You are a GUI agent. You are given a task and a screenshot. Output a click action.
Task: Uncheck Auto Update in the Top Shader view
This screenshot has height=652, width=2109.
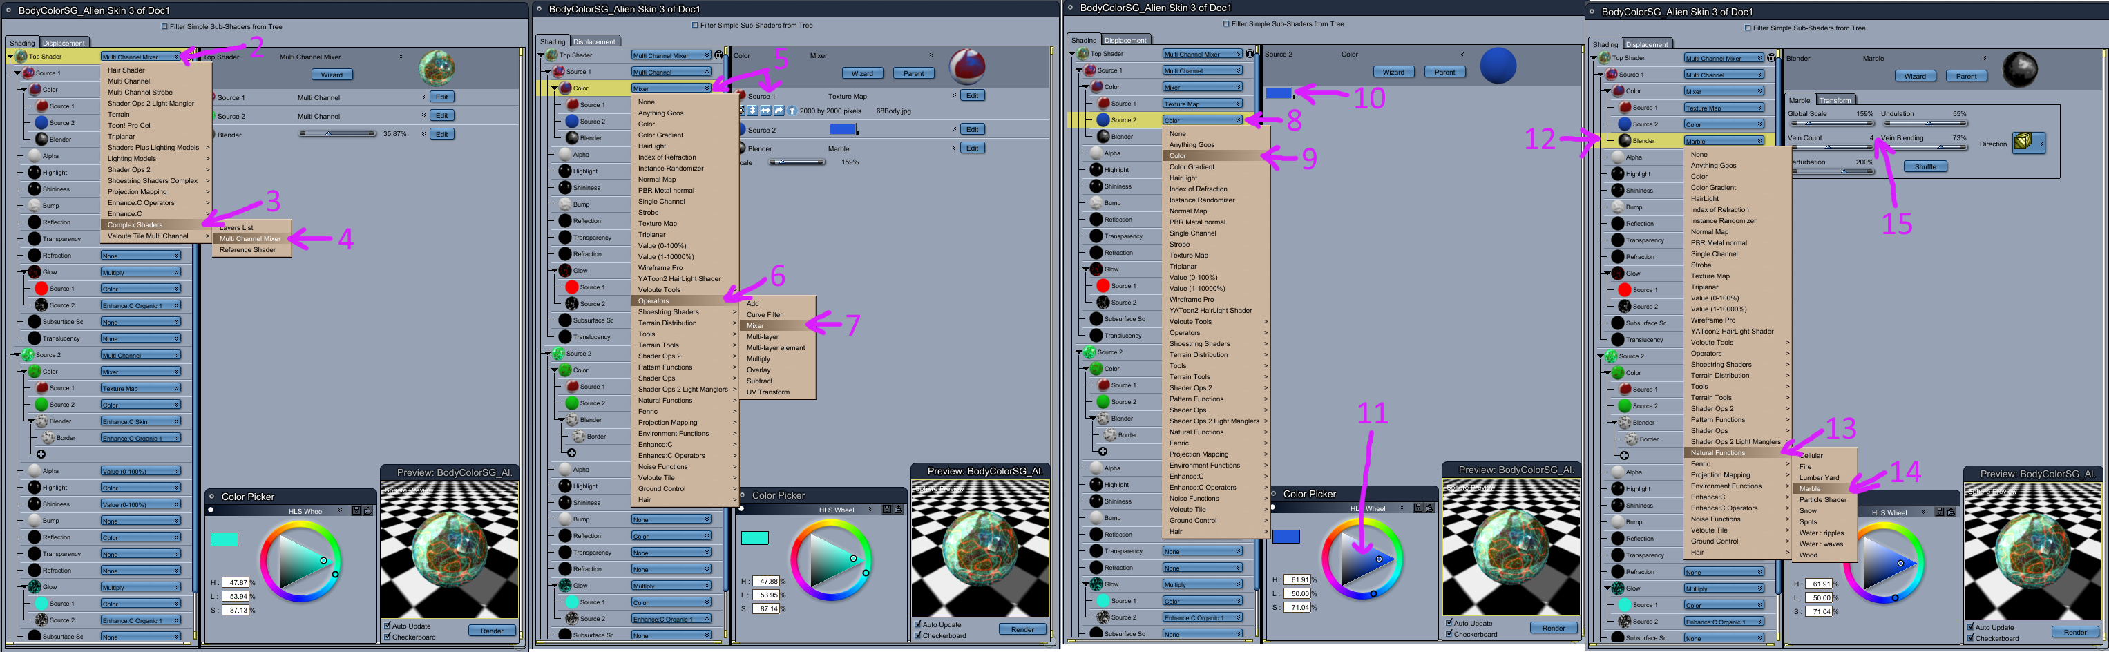tap(388, 626)
